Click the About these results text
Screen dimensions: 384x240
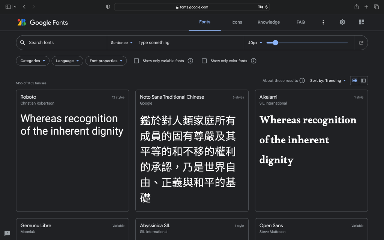tap(280, 81)
